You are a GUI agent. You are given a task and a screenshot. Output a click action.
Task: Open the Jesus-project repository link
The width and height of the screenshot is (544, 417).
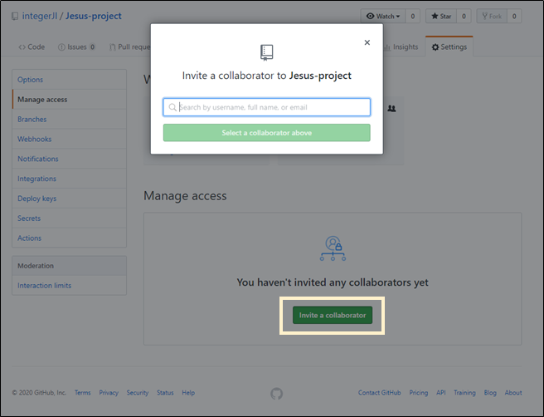pos(94,16)
